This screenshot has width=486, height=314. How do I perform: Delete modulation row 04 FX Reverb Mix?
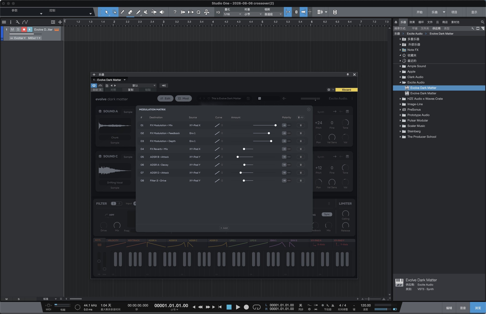301,149
